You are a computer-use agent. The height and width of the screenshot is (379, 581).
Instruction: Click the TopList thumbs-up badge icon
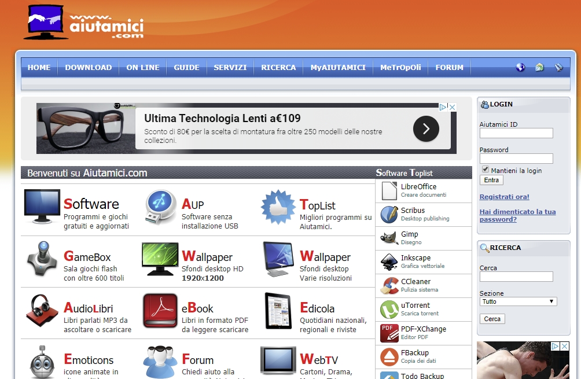[278, 207]
